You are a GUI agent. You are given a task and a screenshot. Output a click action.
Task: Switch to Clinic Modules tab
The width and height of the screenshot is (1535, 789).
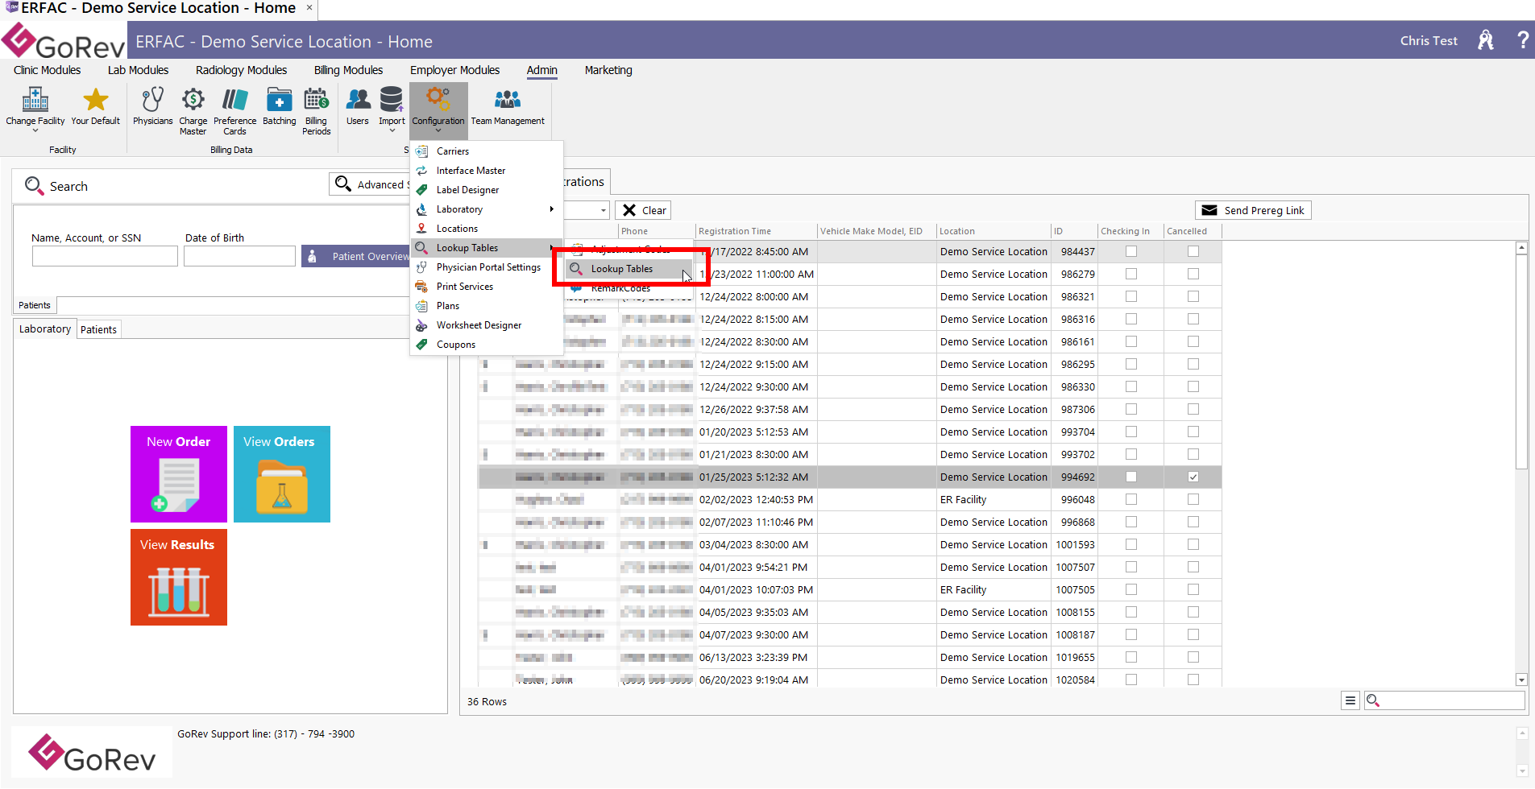[48, 70]
